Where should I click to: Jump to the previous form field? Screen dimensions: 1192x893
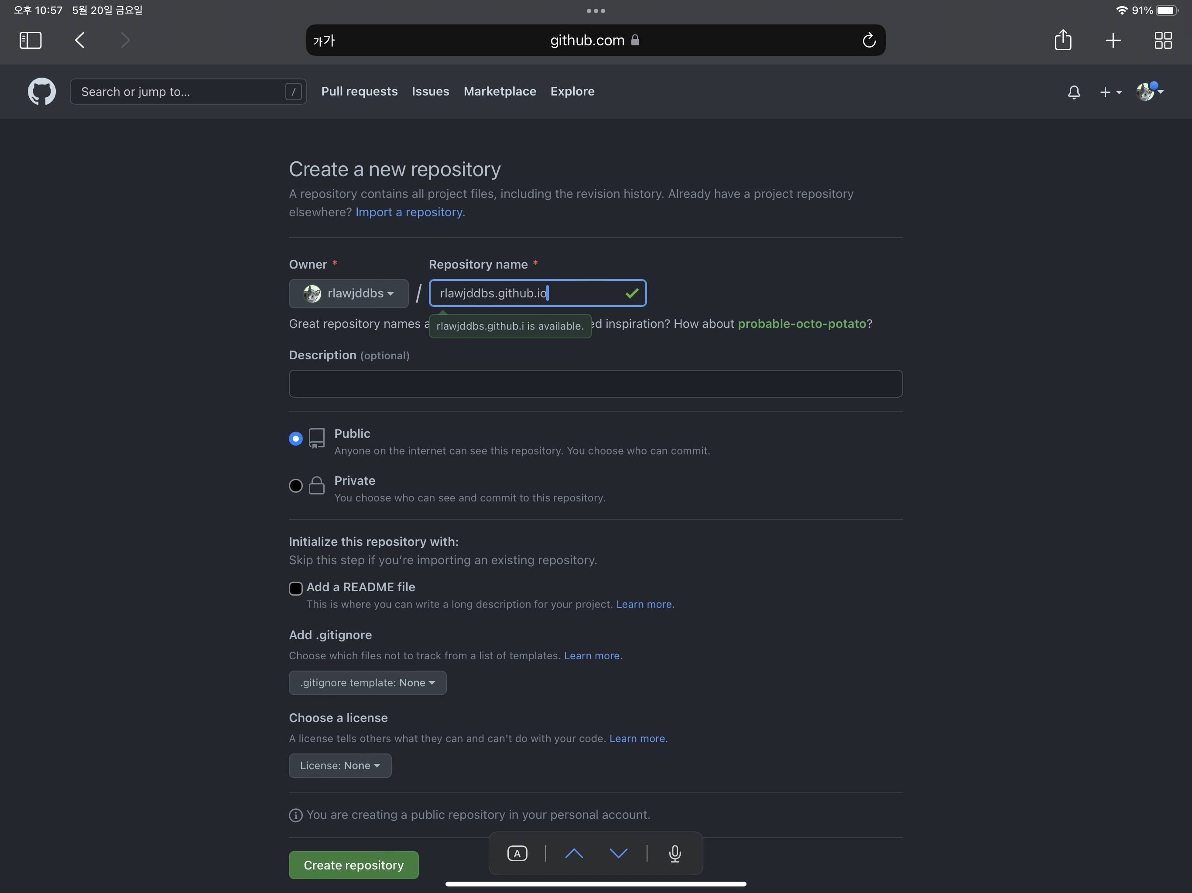(574, 853)
